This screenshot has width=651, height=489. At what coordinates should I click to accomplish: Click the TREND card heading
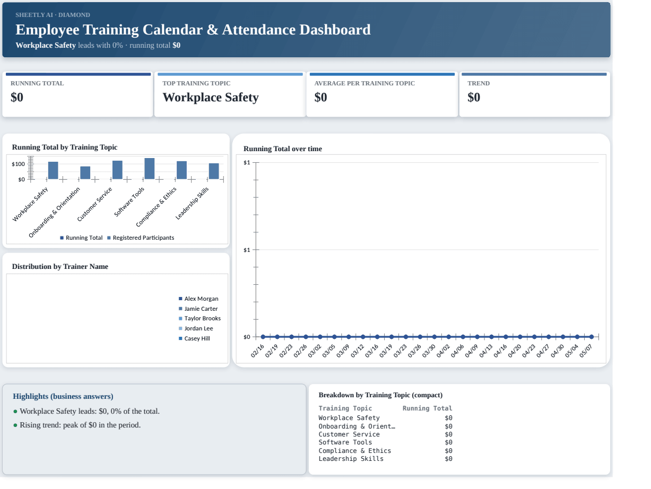pos(479,83)
